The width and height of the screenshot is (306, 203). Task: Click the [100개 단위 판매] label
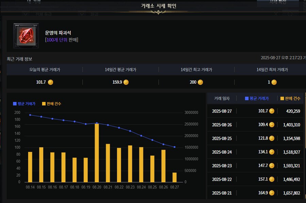[62, 40]
